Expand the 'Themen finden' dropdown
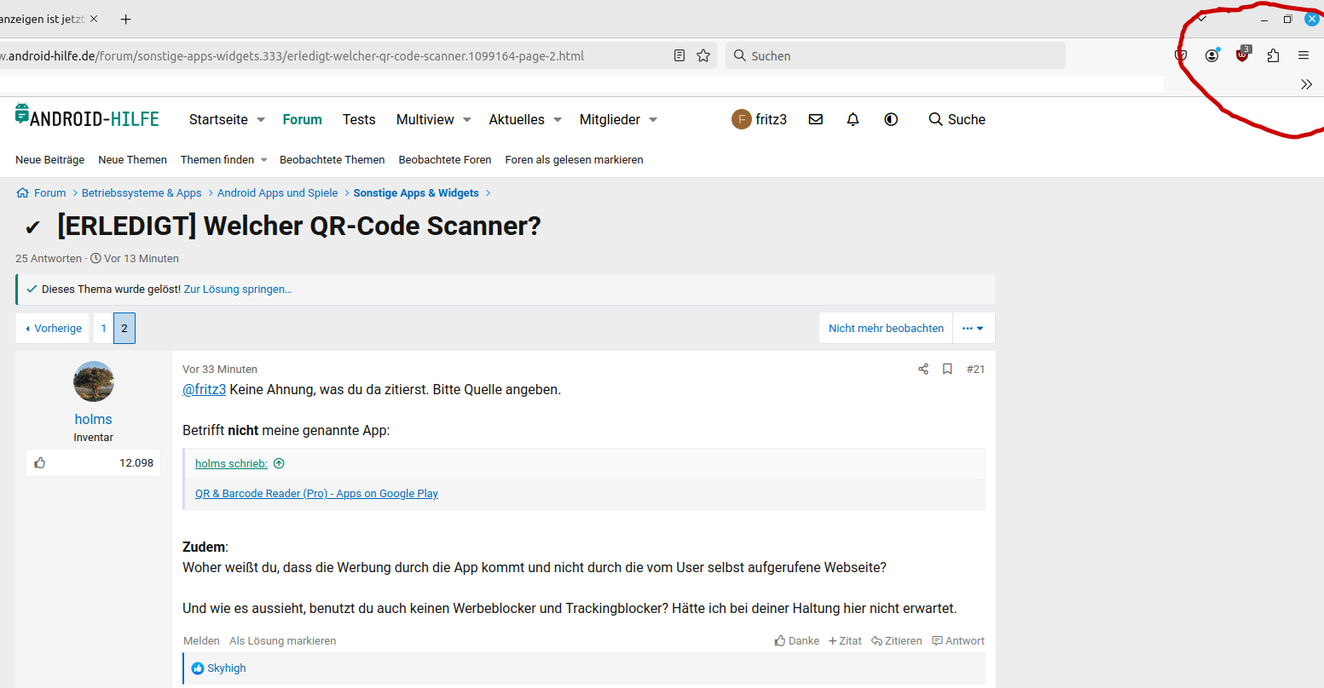Screen dimensions: 1324x688 [264, 160]
